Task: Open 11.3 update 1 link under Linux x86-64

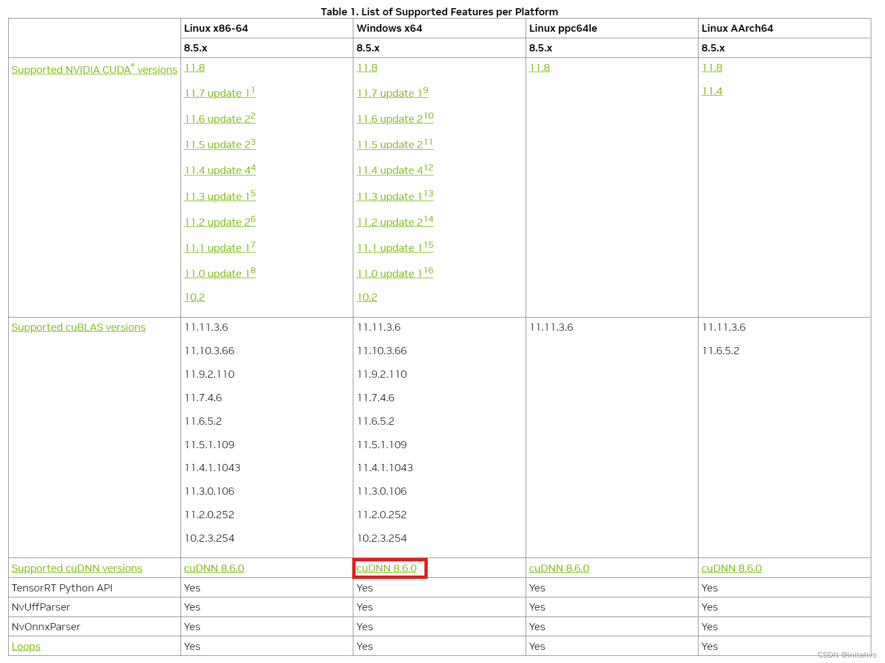Action: (x=220, y=196)
